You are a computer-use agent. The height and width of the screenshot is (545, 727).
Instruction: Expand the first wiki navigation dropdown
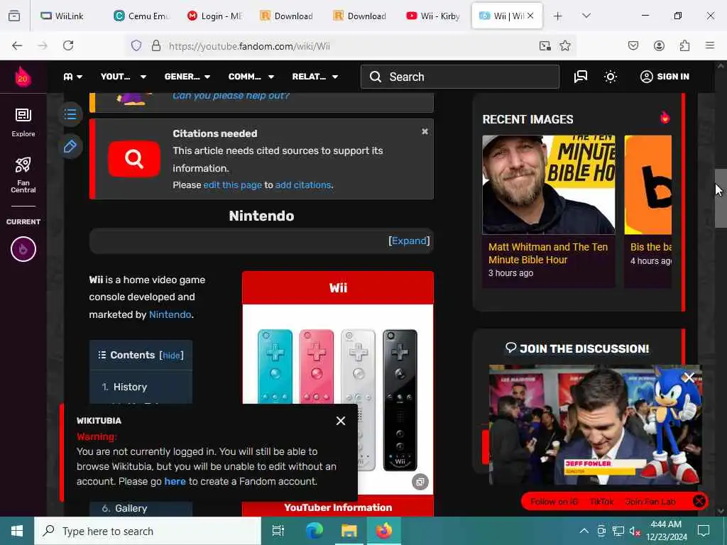pos(73,77)
